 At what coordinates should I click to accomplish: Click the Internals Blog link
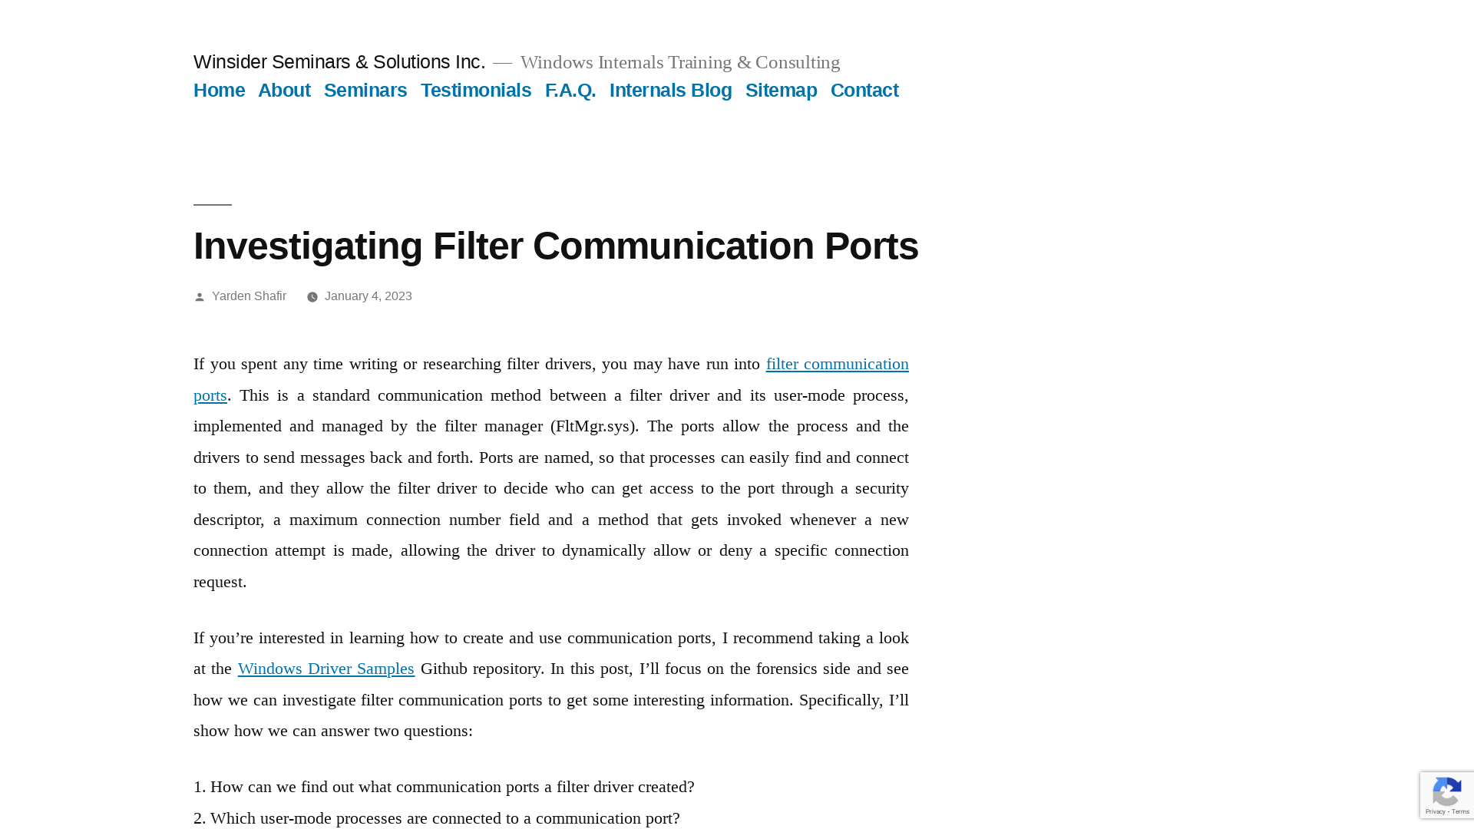click(670, 90)
